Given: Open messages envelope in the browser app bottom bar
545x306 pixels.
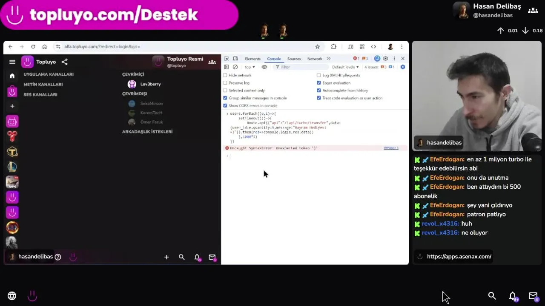Looking at the screenshot, I should pyautogui.click(x=212, y=257).
